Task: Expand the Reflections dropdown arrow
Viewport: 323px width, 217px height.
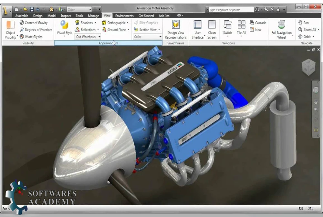Action: tap(98, 30)
